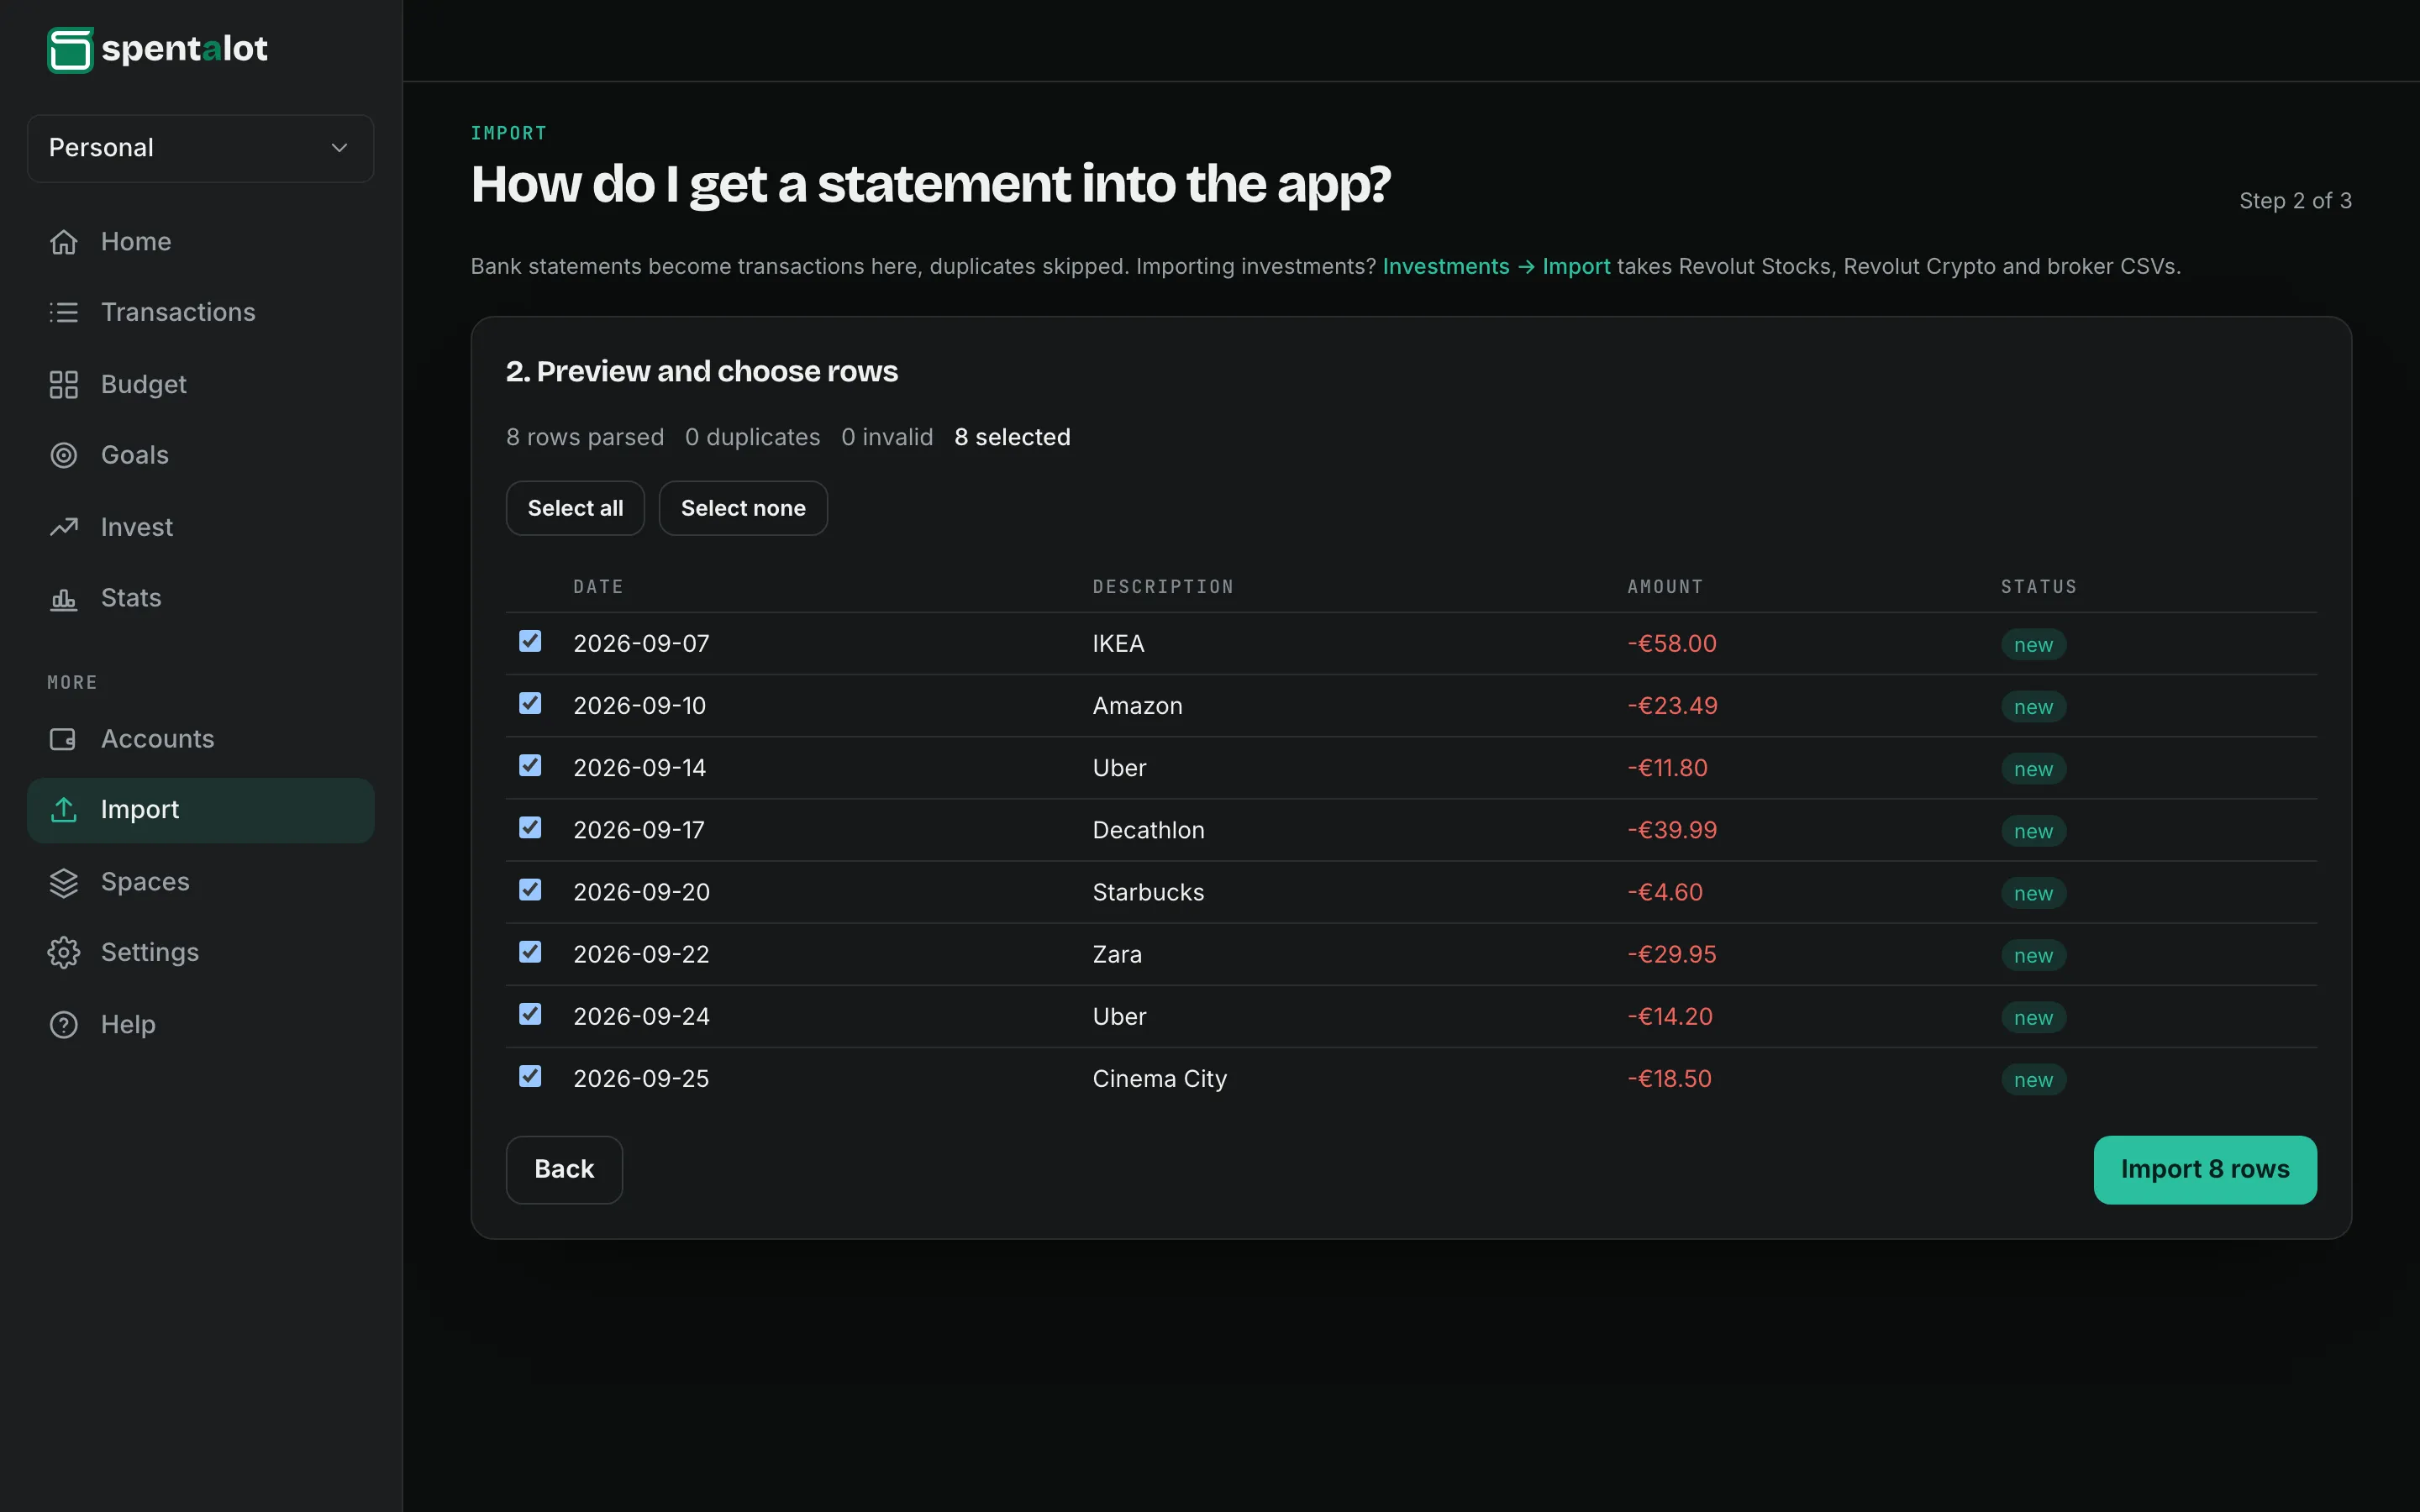Click the Settings gear icon

pos(64,952)
